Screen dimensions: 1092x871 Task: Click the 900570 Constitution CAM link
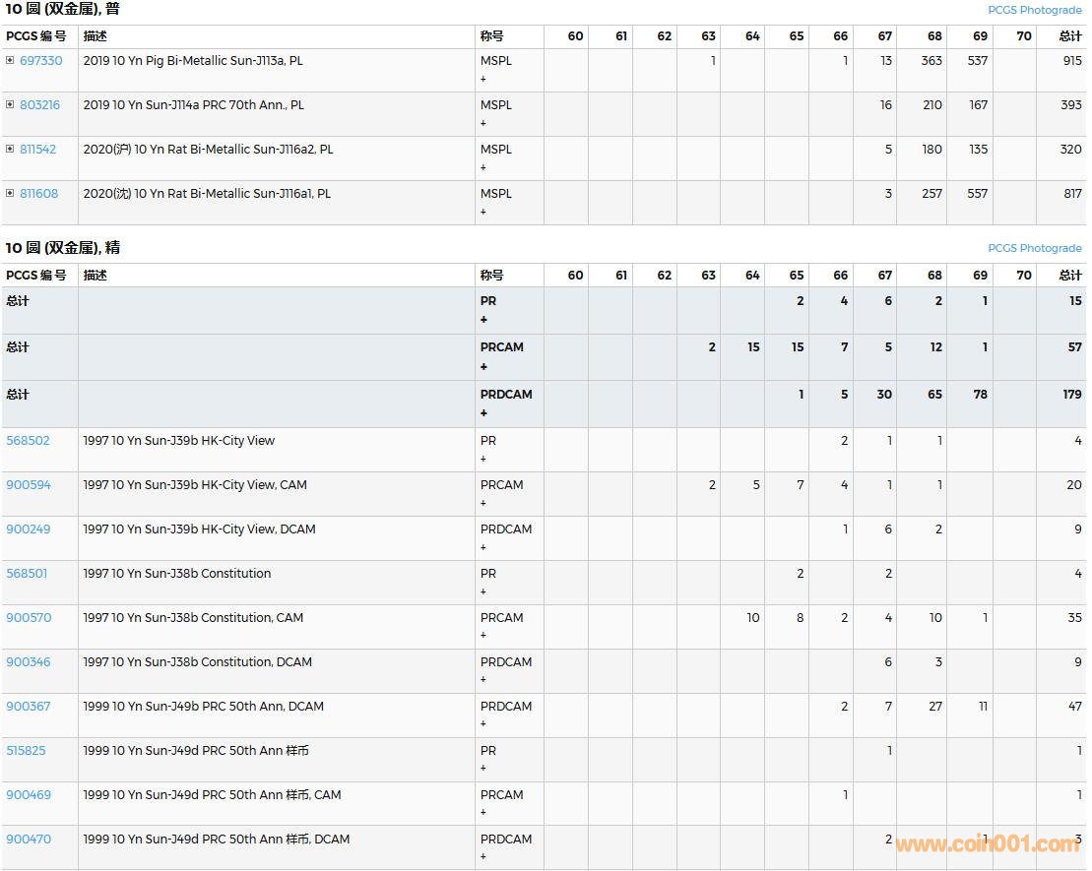(x=29, y=618)
